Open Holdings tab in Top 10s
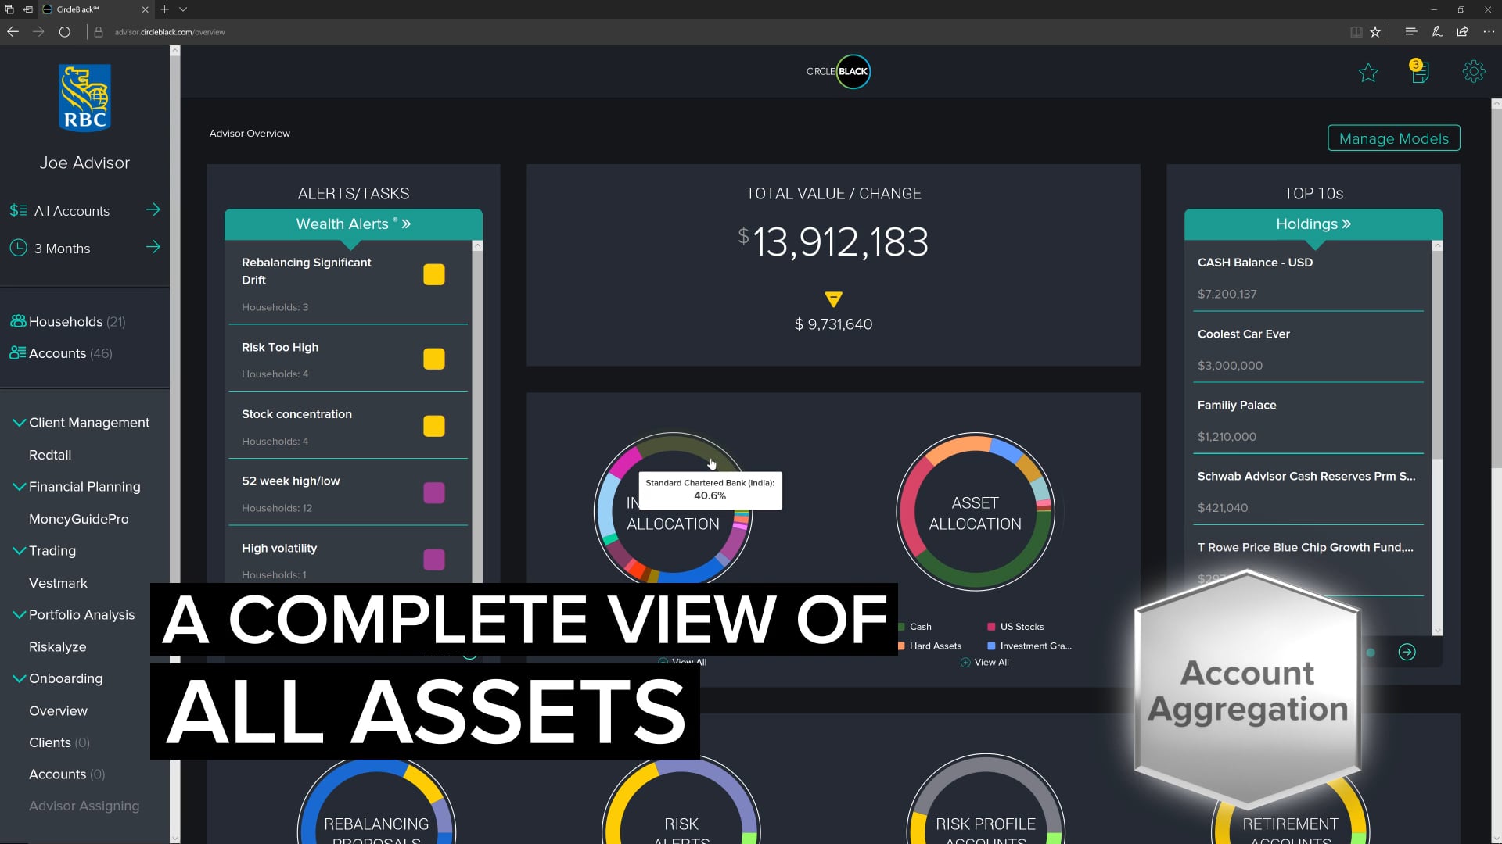Image resolution: width=1502 pixels, height=844 pixels. tap(1313, 224)
